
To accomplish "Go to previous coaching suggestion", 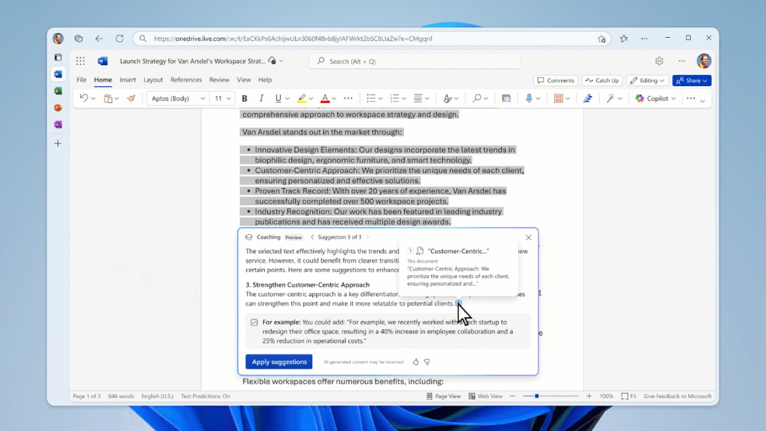I will click(x=312, y=237).
